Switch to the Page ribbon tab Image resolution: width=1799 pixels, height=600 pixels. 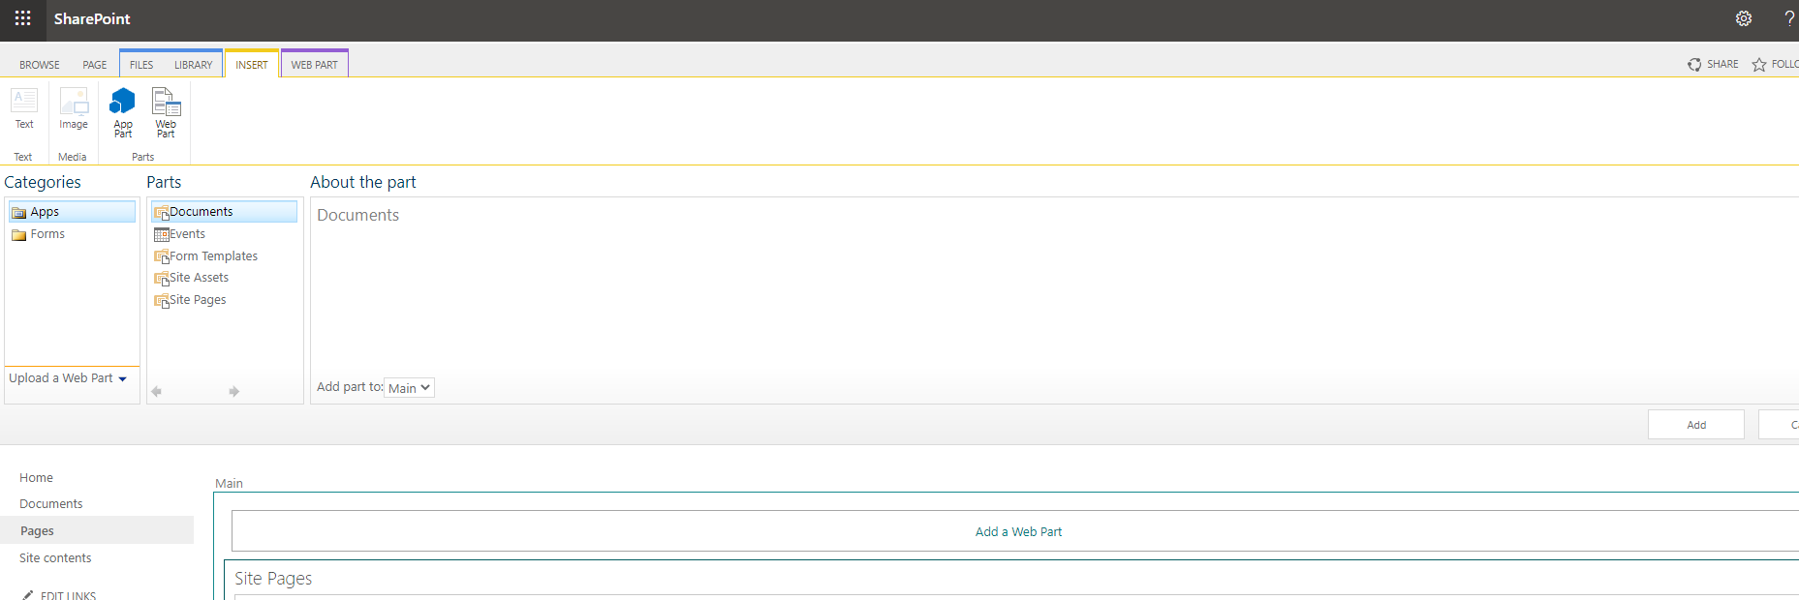(x=95, y=65)
